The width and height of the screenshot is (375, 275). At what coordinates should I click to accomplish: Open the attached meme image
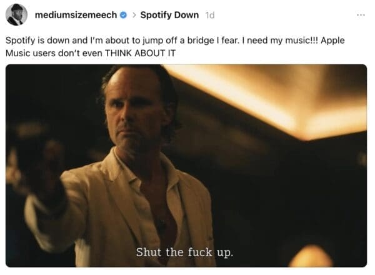(186, 166)
